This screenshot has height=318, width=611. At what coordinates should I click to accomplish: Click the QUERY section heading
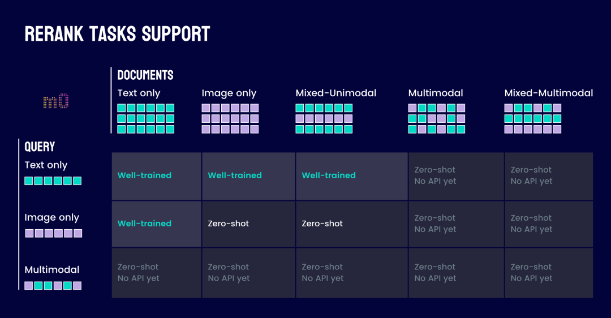(40, 147)
